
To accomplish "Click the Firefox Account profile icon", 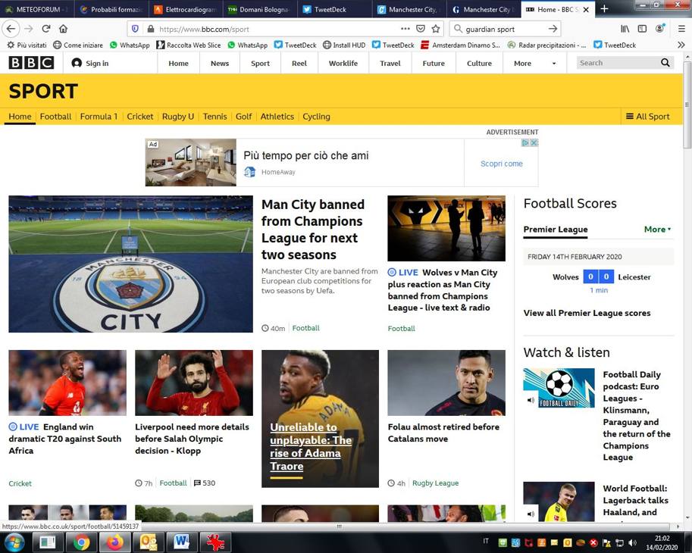I will [659, 28].
